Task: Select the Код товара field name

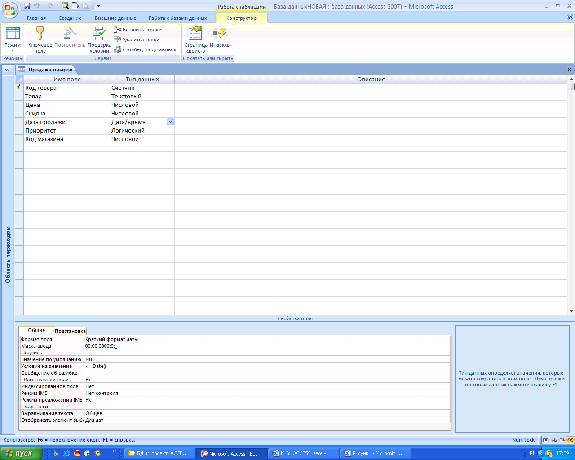Action: click(66, 88)
